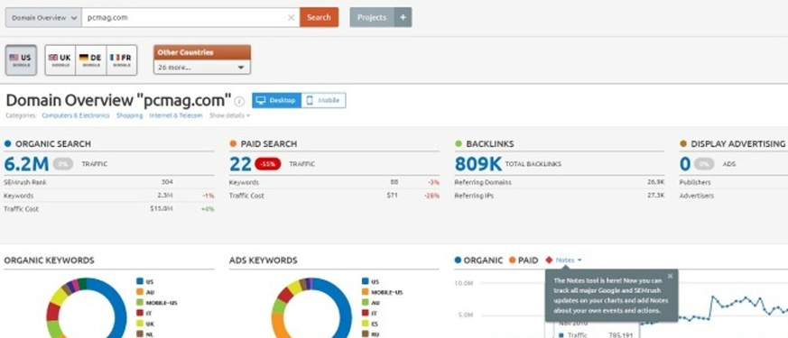The image size is (788, 338).
Task: Click paid Traffic Cost value $71
Action: point(393,196)
